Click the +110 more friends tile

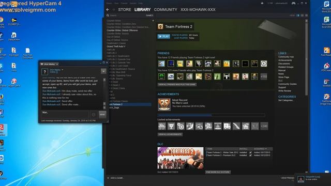(x=264, y=76)
